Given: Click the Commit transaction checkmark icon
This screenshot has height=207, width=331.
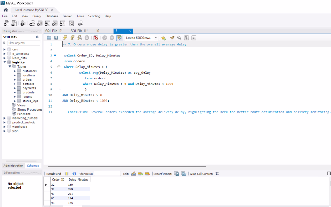Looking at the screenshot, I should [x=104, y=38].
